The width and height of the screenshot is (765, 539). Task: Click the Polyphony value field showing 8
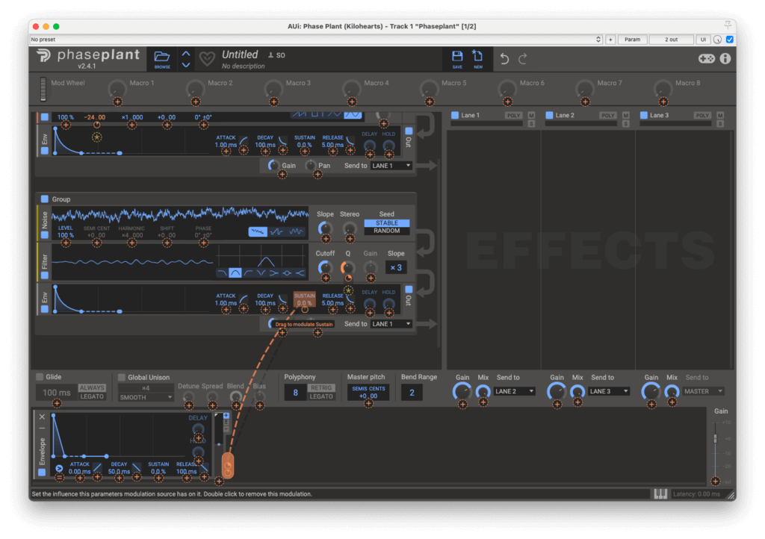pyautogui.click(x=295, y=393)
